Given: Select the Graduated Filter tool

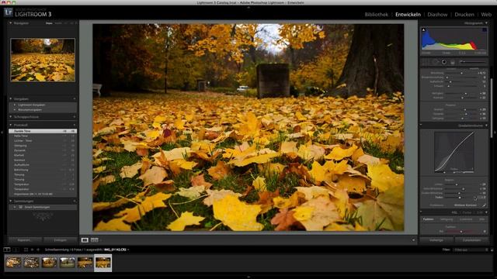Looking at the screenshot, I should coord(453,62).
